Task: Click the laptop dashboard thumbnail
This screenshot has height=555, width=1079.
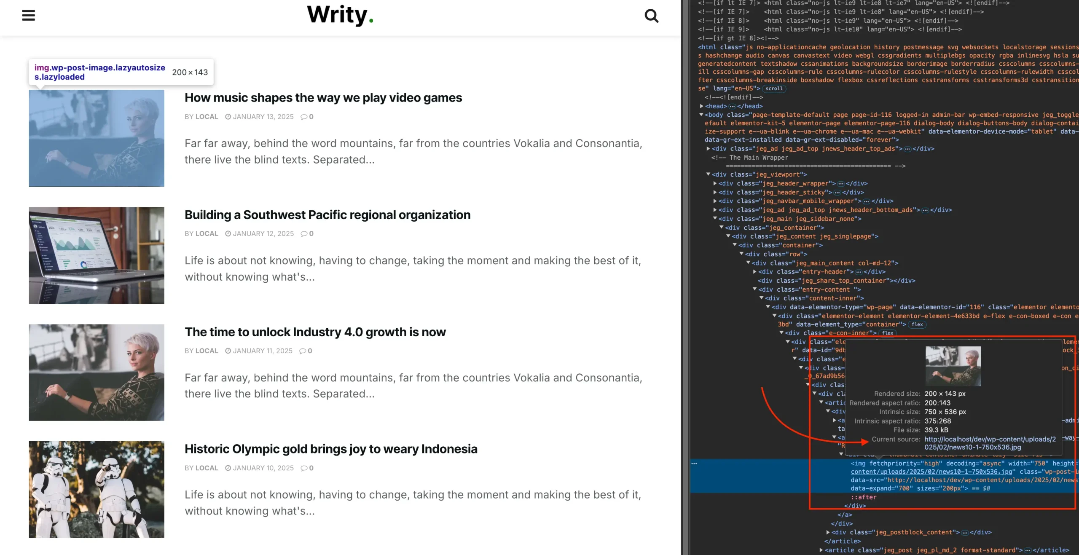Action: pos(97,255)
